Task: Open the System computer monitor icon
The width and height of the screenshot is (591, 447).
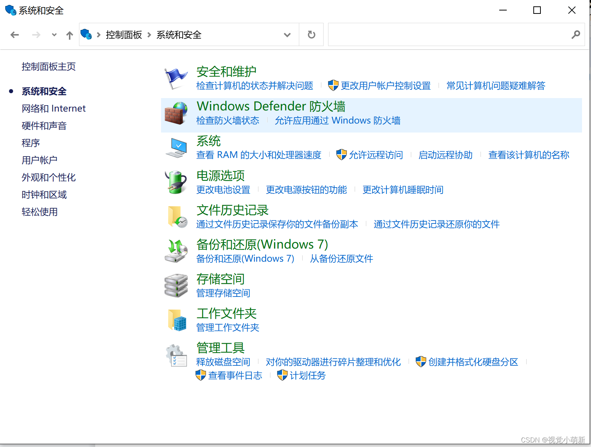Action: [176, 148]
